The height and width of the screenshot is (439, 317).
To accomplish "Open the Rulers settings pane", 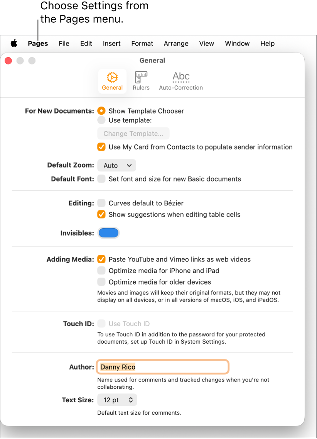I will click(x=141, y=80).
